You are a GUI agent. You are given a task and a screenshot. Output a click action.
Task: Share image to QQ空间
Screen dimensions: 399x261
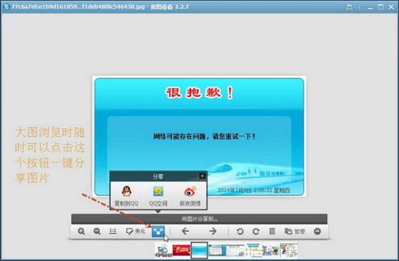pyautogui.click(x=158, y=196)
